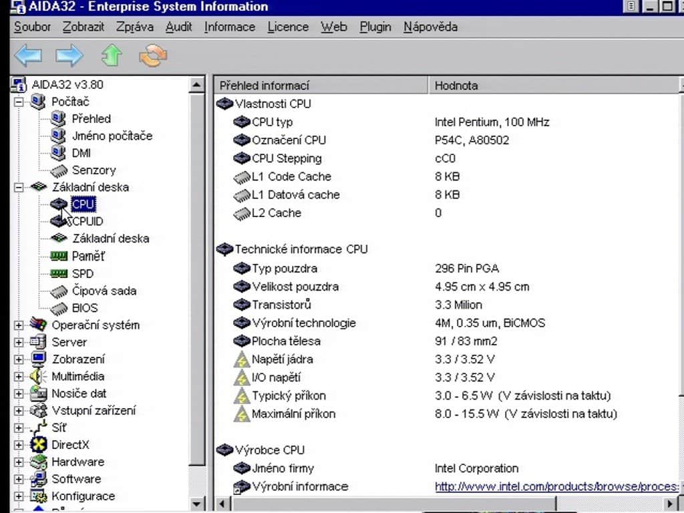Click the Operační systém Windows flag icon
Image resolution: width=684 pixels, height=513 pixels.
tap(38, 325)
